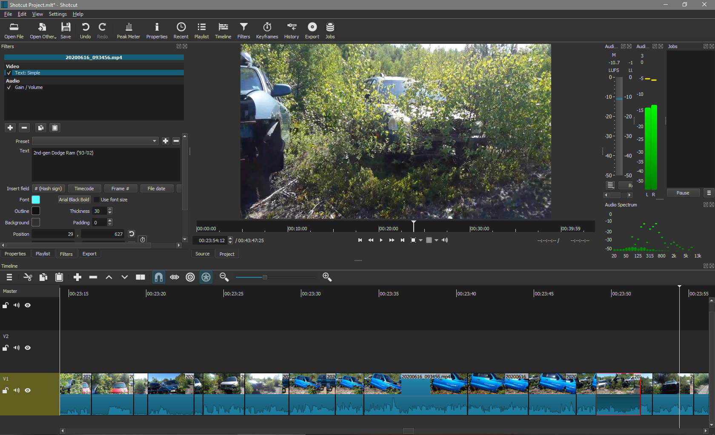Screen dimensions: 715x435
Task: Insert the File date field
Action: (x=157, y=189)
